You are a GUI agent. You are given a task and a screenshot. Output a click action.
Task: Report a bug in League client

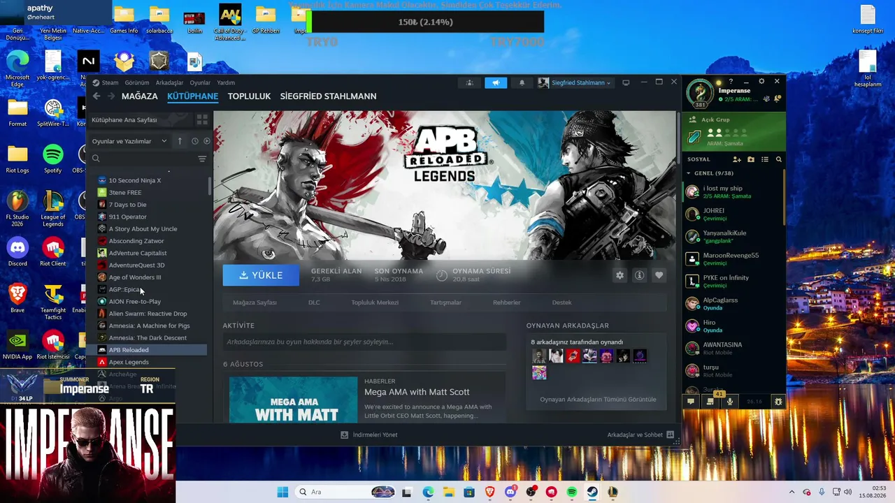[x=778, y=402]
